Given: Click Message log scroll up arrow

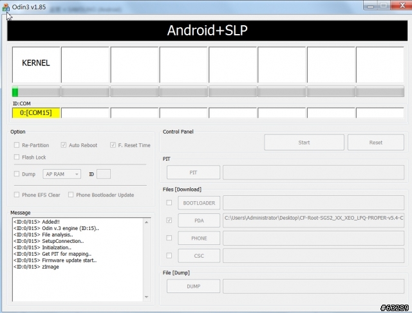Looking at the screenshot, I should tap(147, 222).
